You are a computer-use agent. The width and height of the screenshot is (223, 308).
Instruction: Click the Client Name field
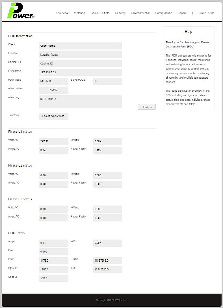pos(80,46)
